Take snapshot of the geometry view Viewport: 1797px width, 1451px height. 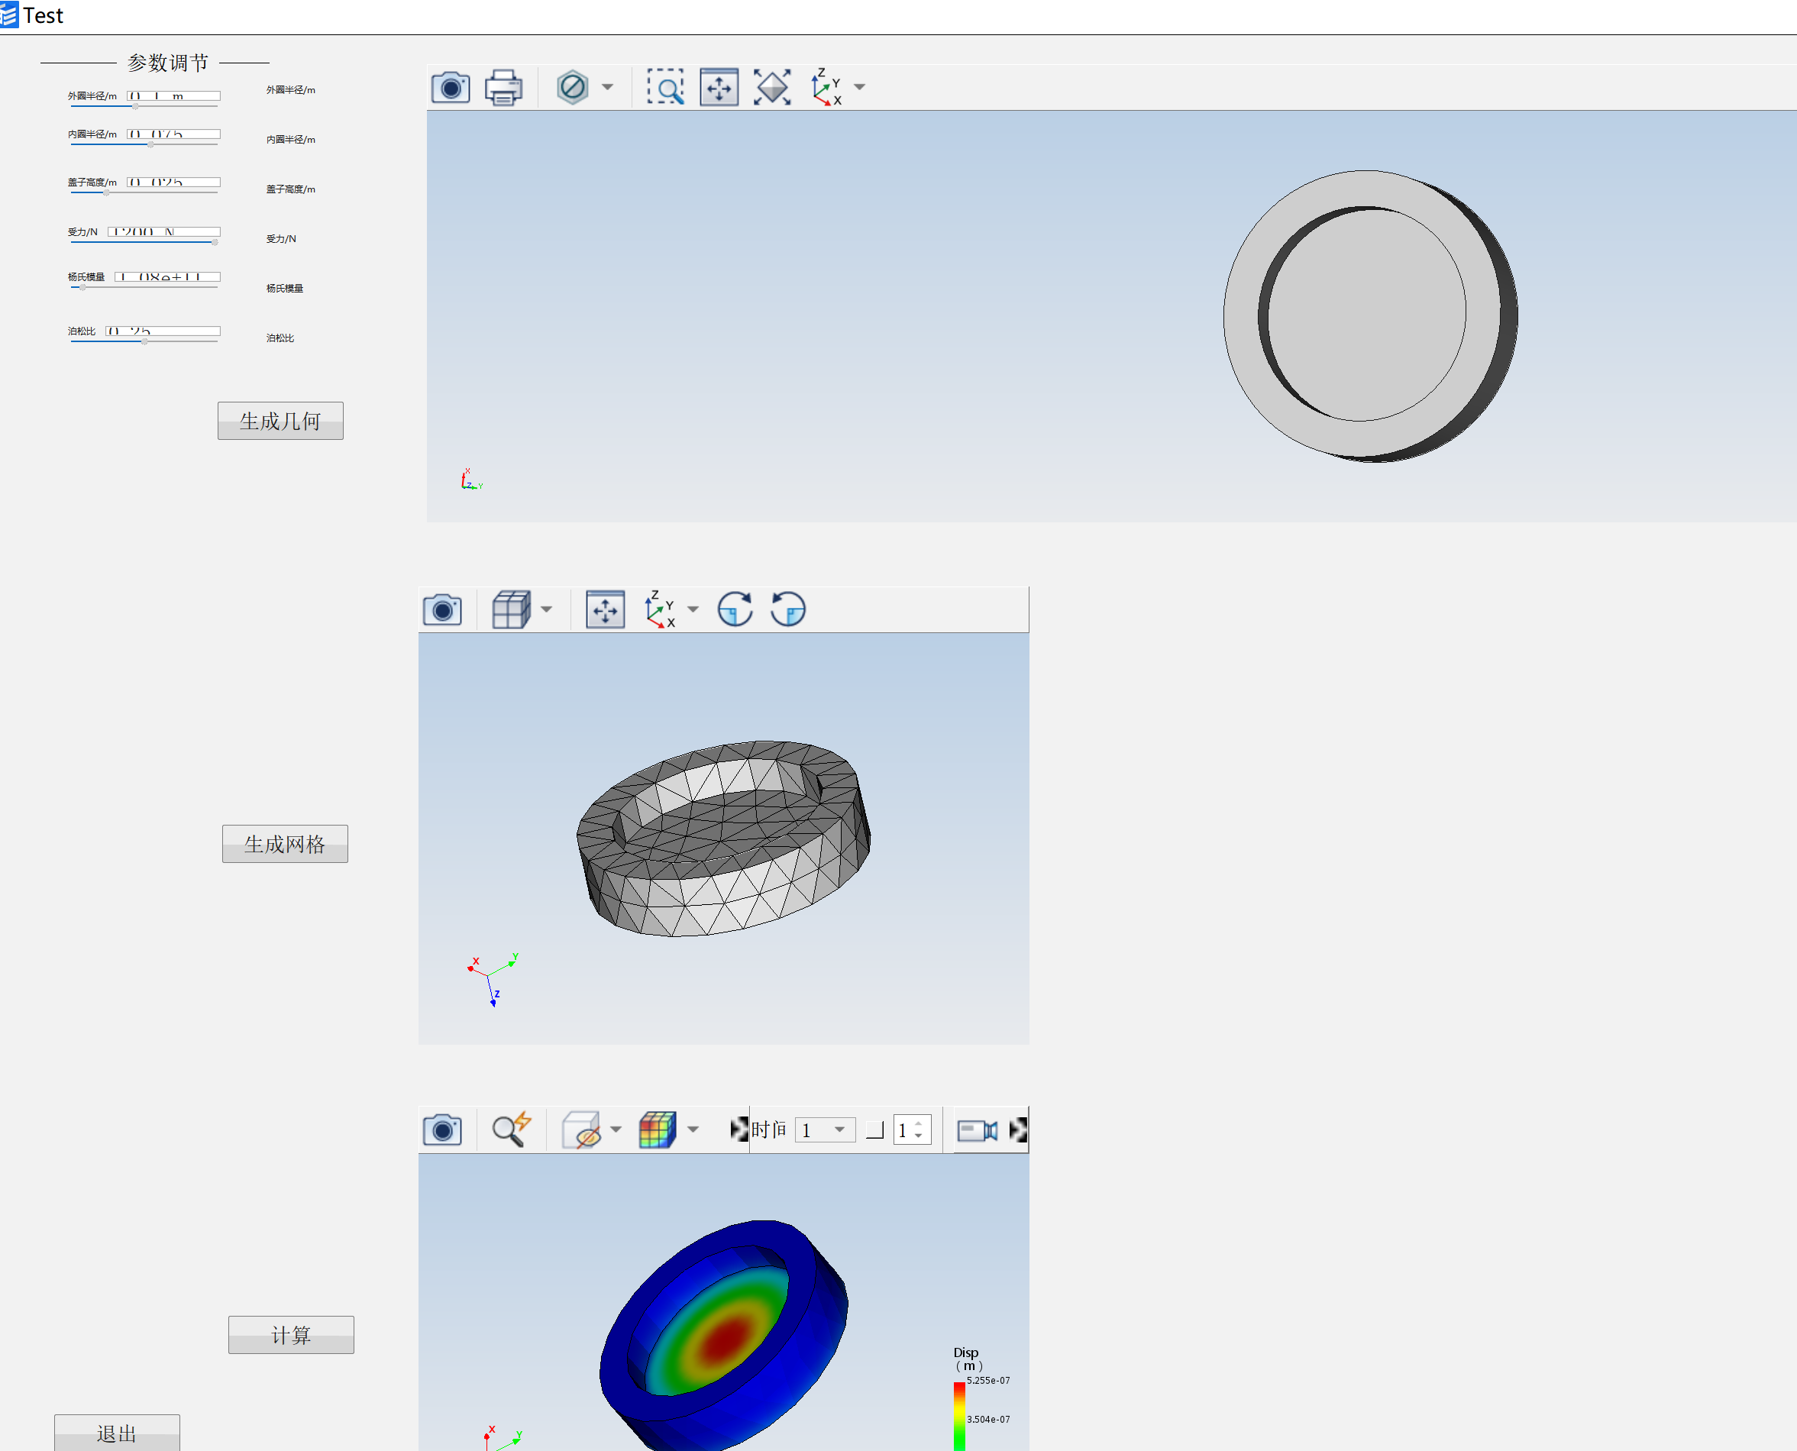(x=451, y=87)
